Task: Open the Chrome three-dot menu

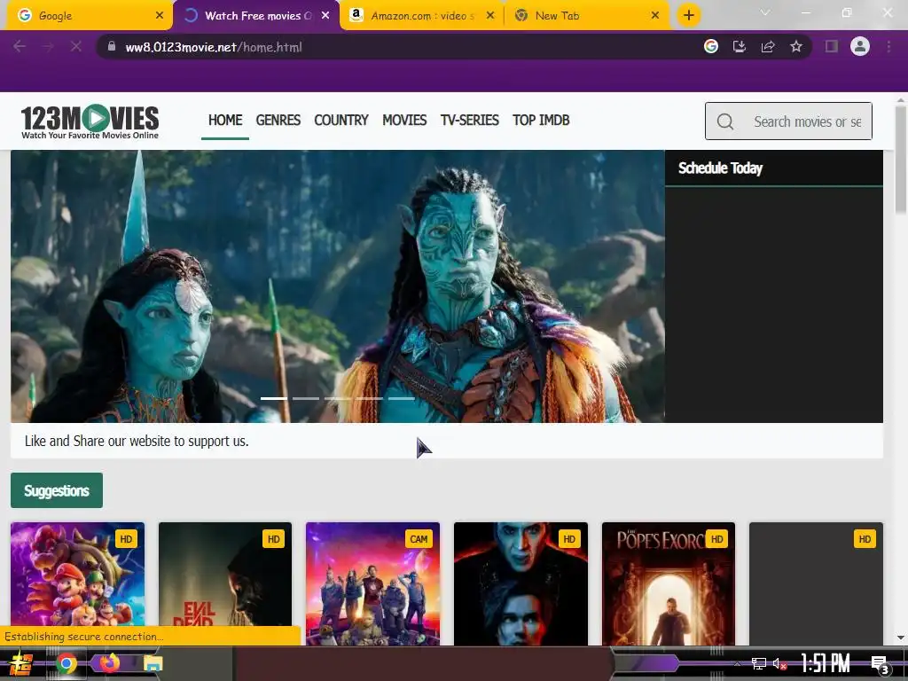Action: click(x=888, y=47)
